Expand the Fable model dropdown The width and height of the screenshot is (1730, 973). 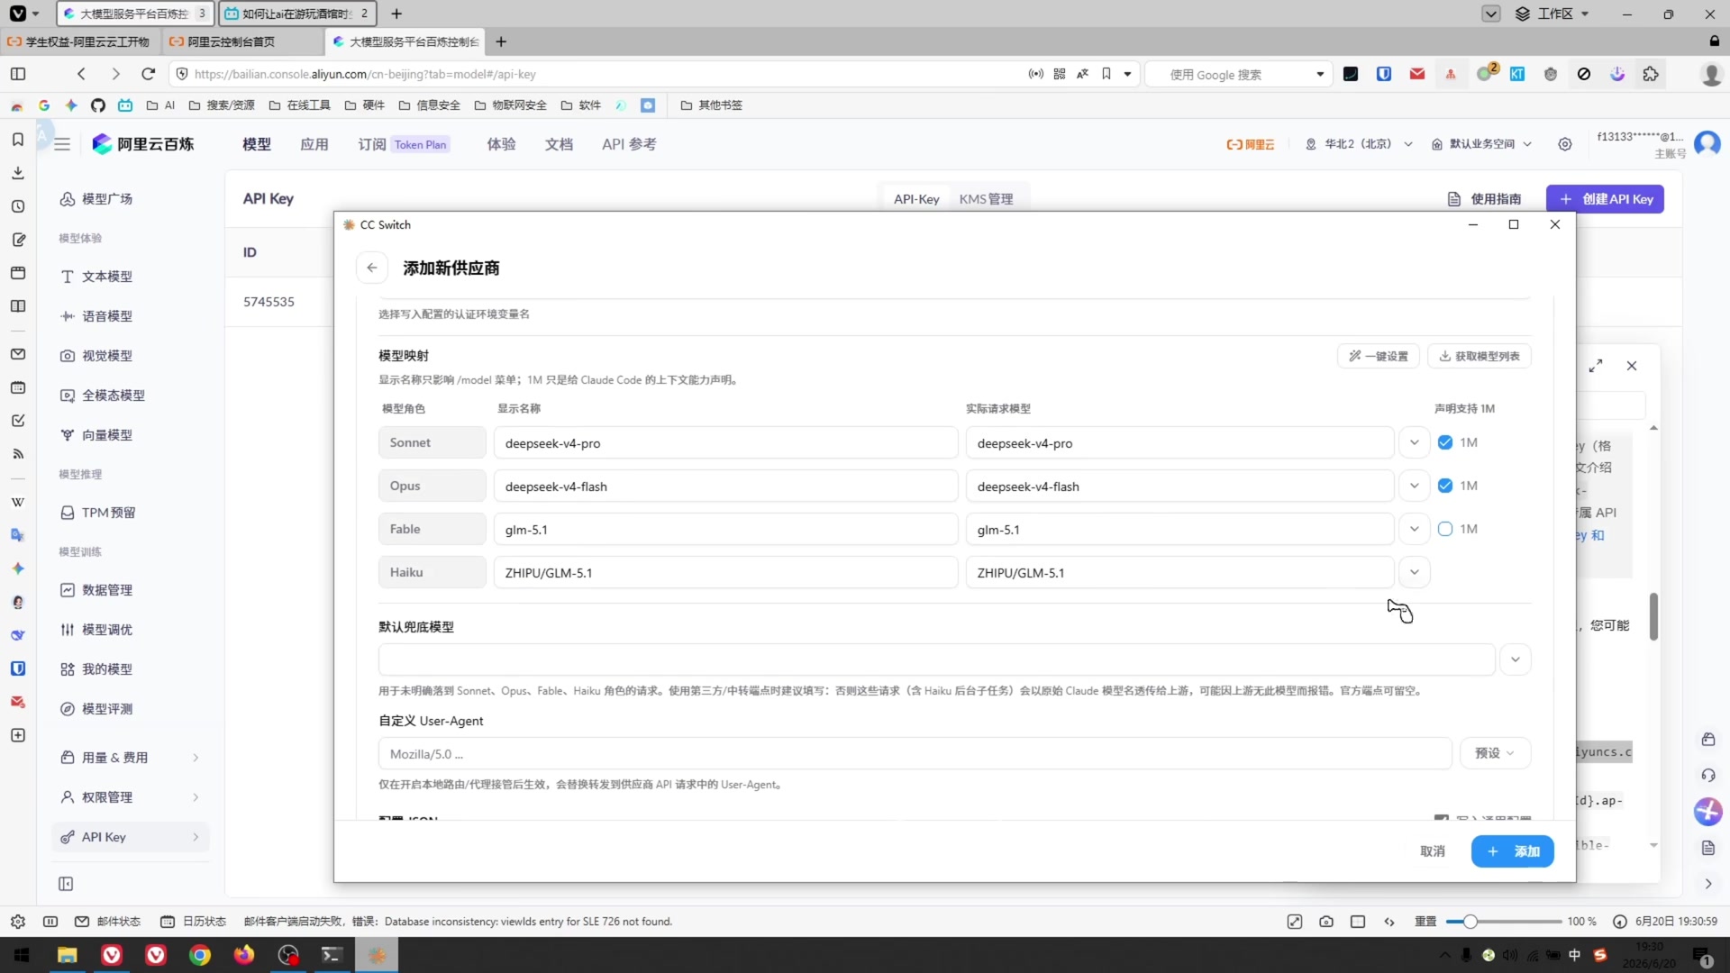pos(1415,529)
